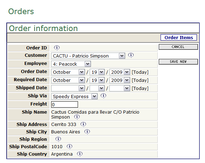This screenshot has width=205, height=163.
Task: Click the Order Items link
Action: click(179, 37)
